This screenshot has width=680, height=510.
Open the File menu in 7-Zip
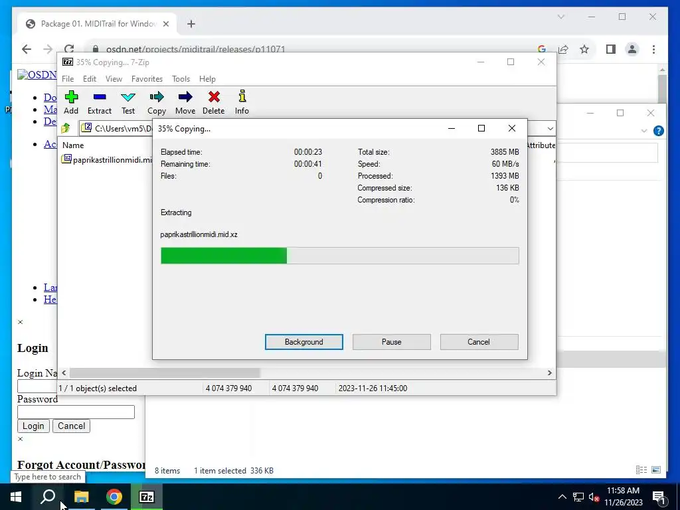68,79
